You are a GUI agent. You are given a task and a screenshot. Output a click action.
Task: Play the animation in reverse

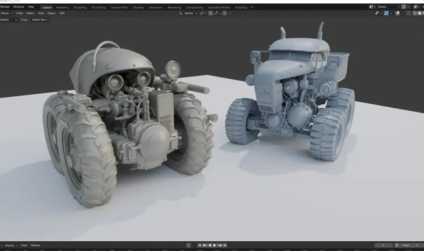click(209, 245)
